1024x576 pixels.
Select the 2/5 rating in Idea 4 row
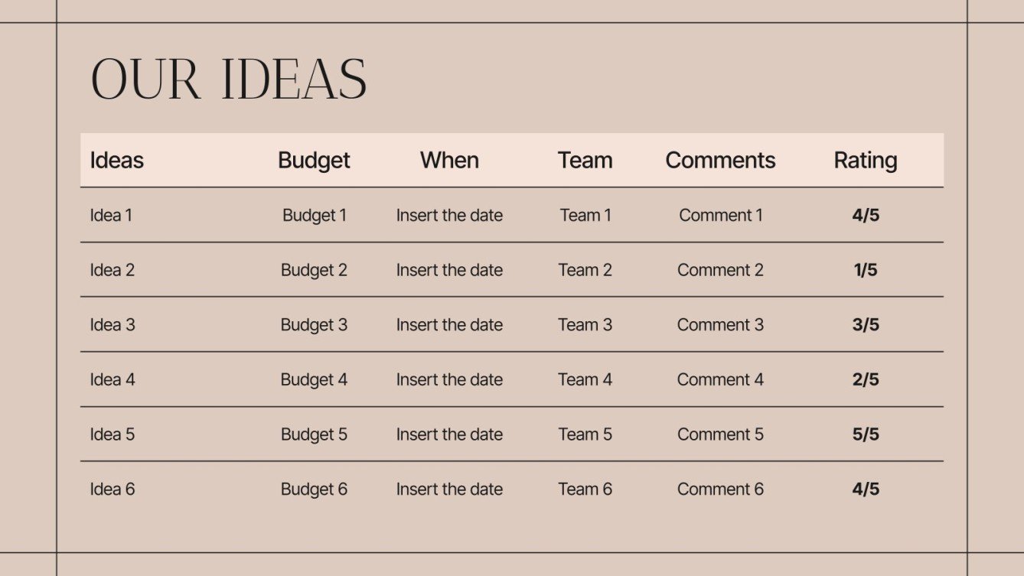(x=866, y=379)
